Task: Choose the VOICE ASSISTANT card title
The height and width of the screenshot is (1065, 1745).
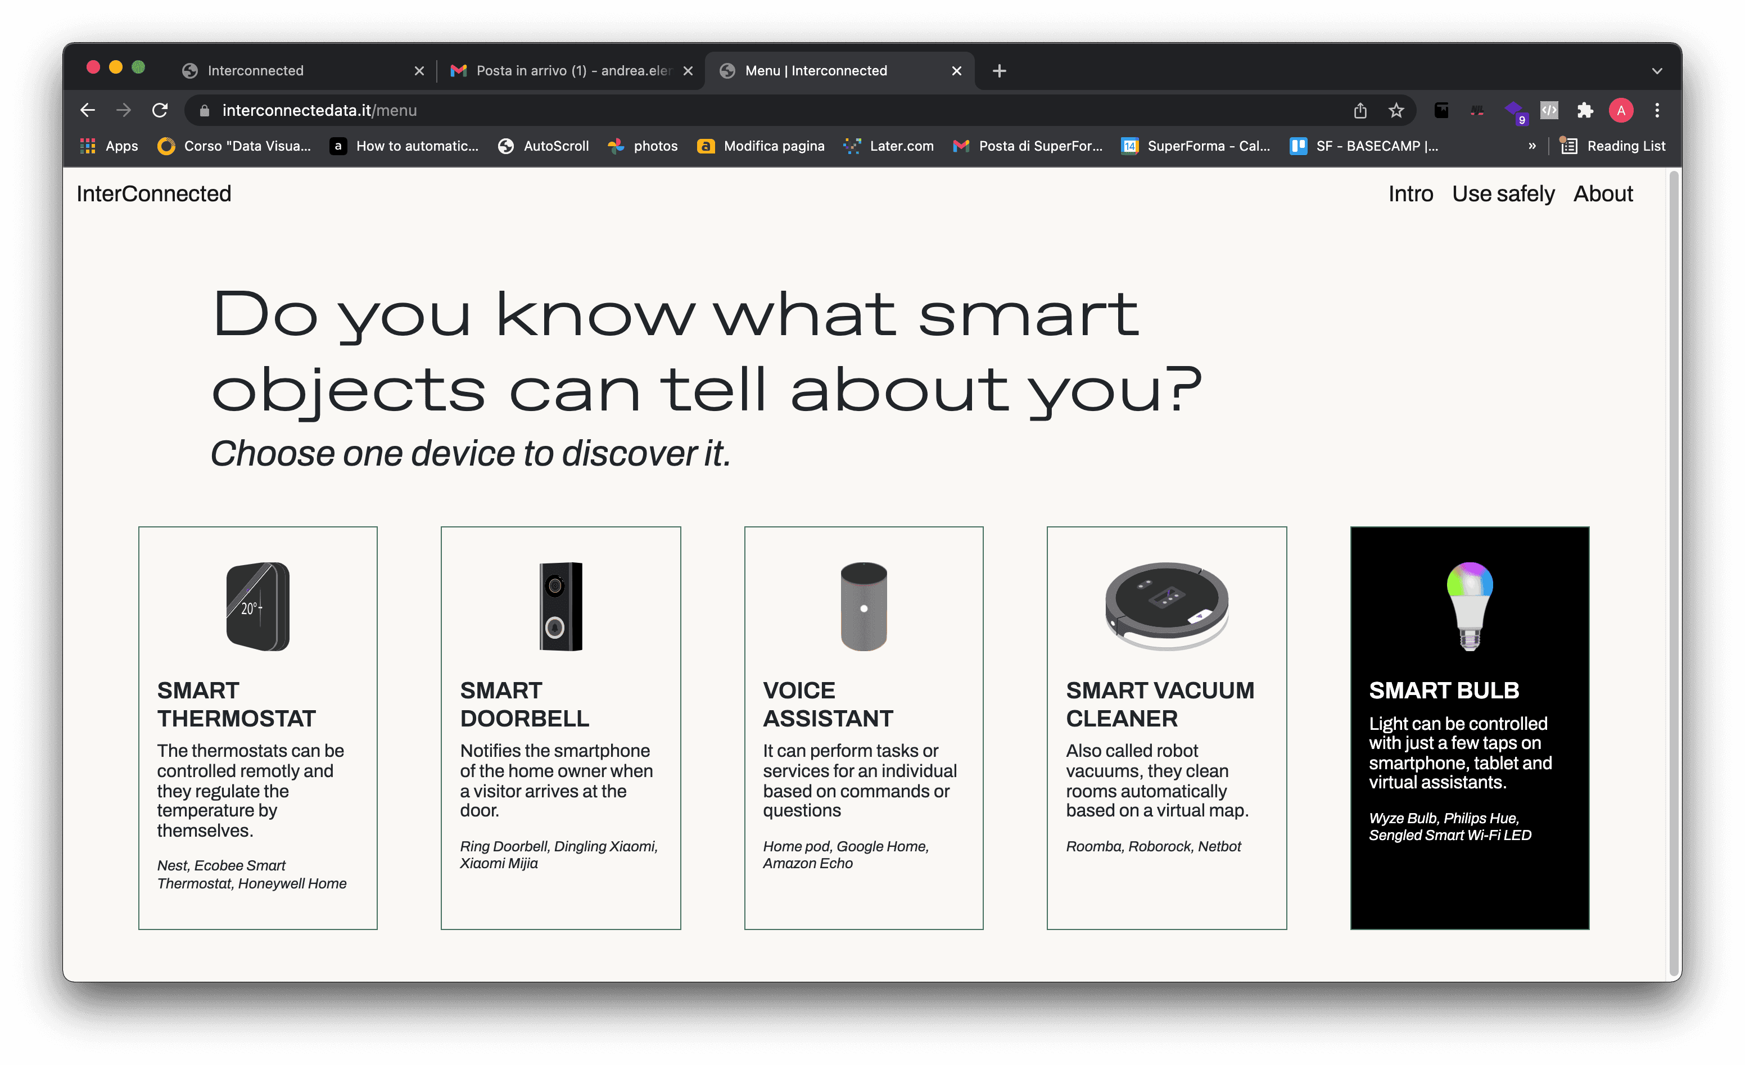Action: (828, 705)
